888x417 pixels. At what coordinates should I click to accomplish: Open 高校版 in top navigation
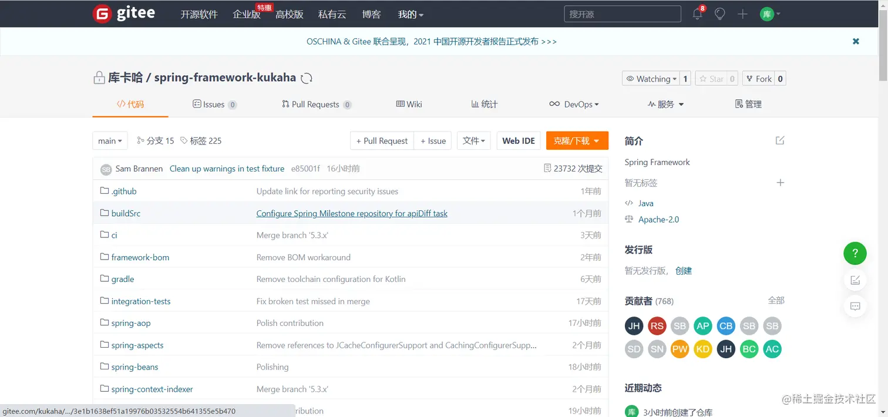290,15
